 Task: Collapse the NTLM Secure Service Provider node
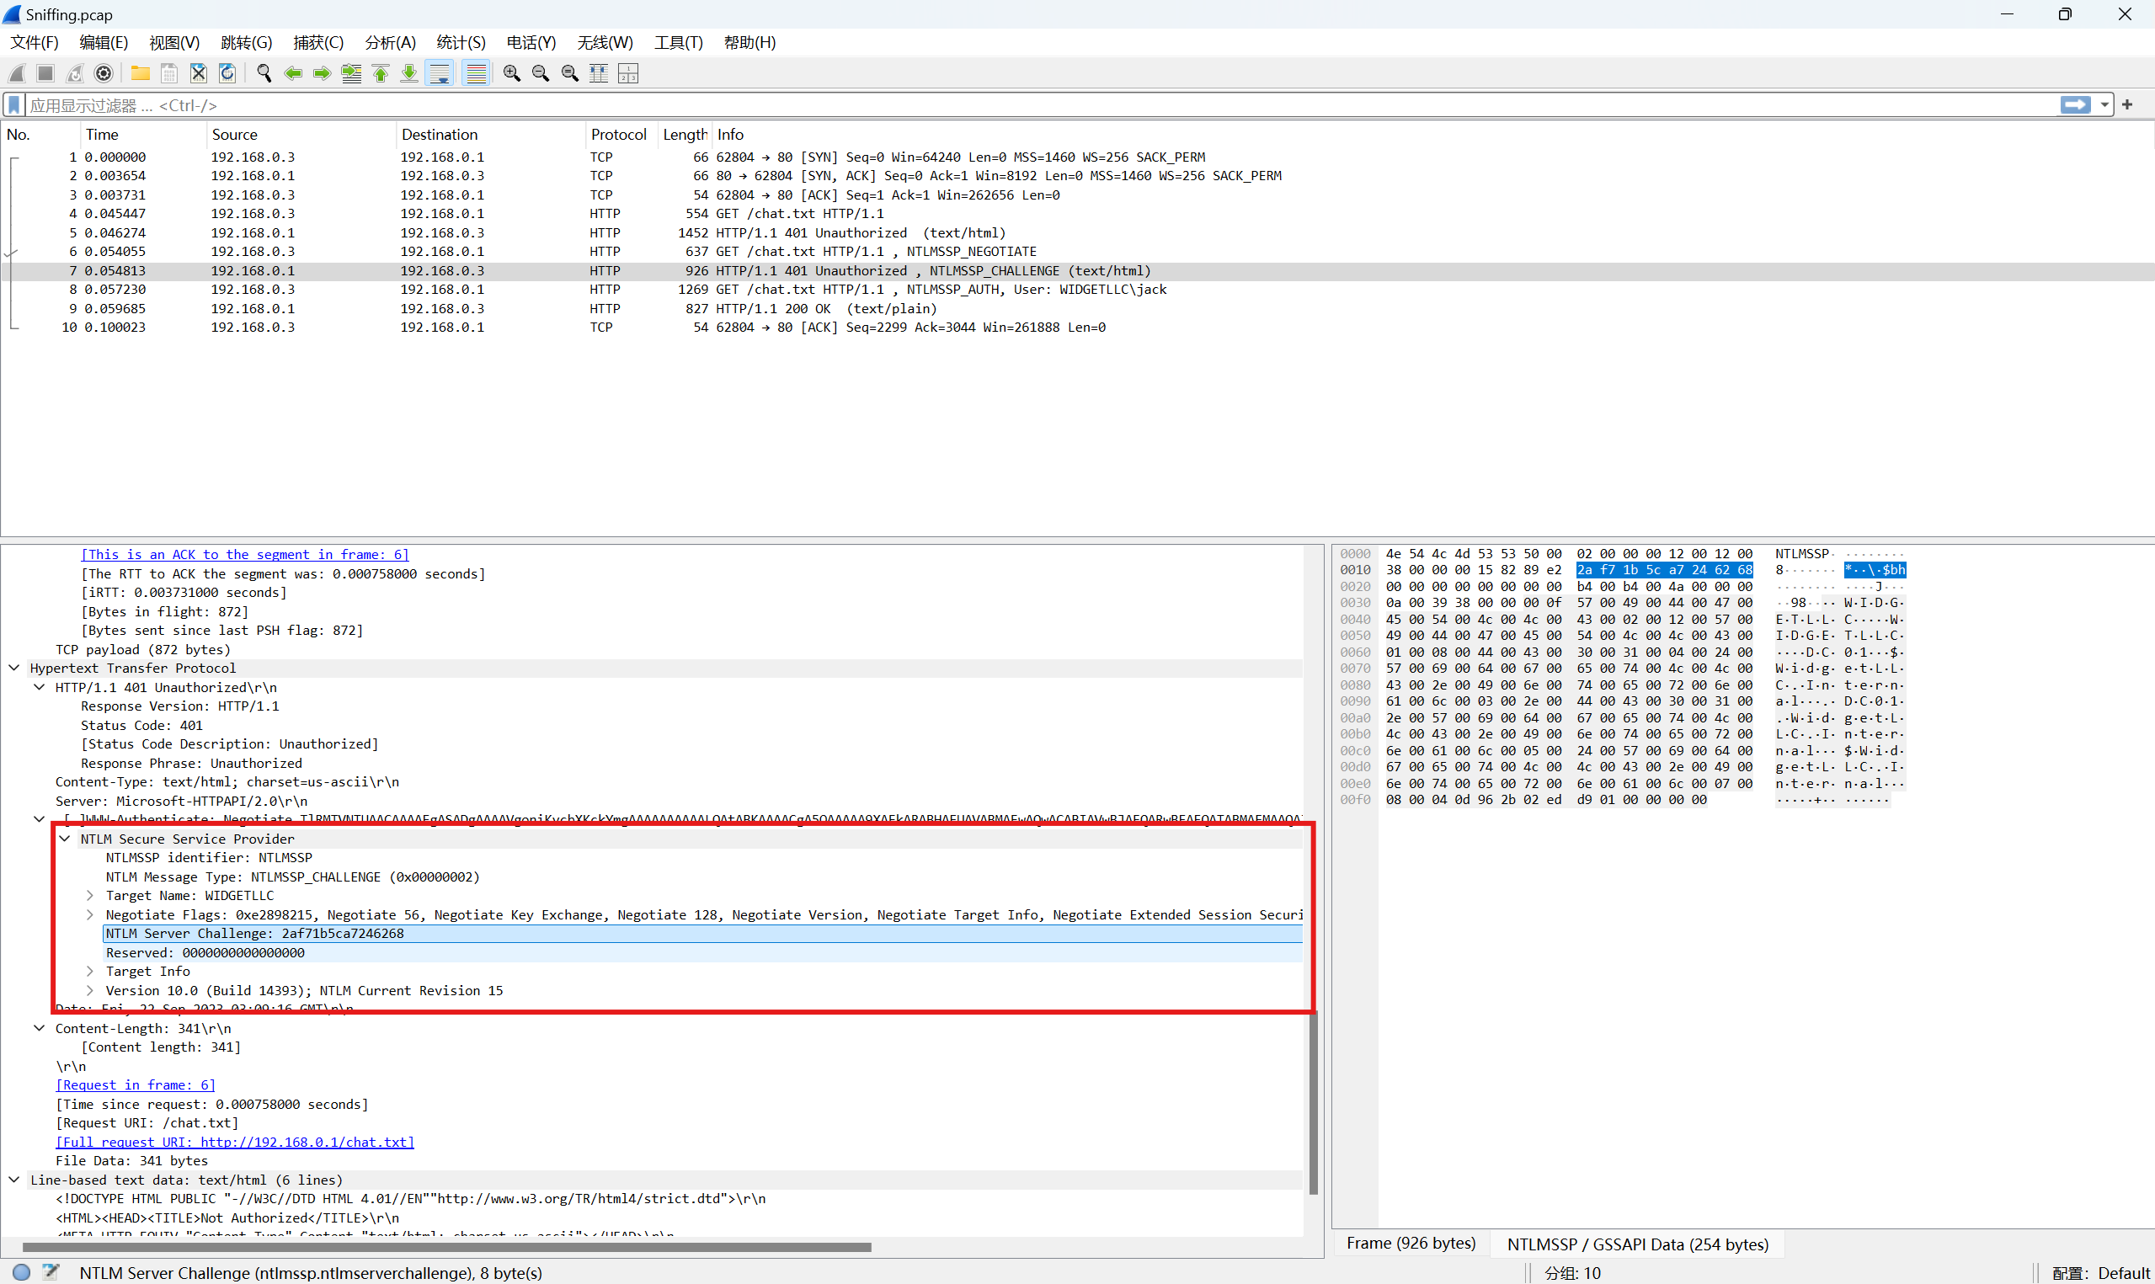coord(65,839)
